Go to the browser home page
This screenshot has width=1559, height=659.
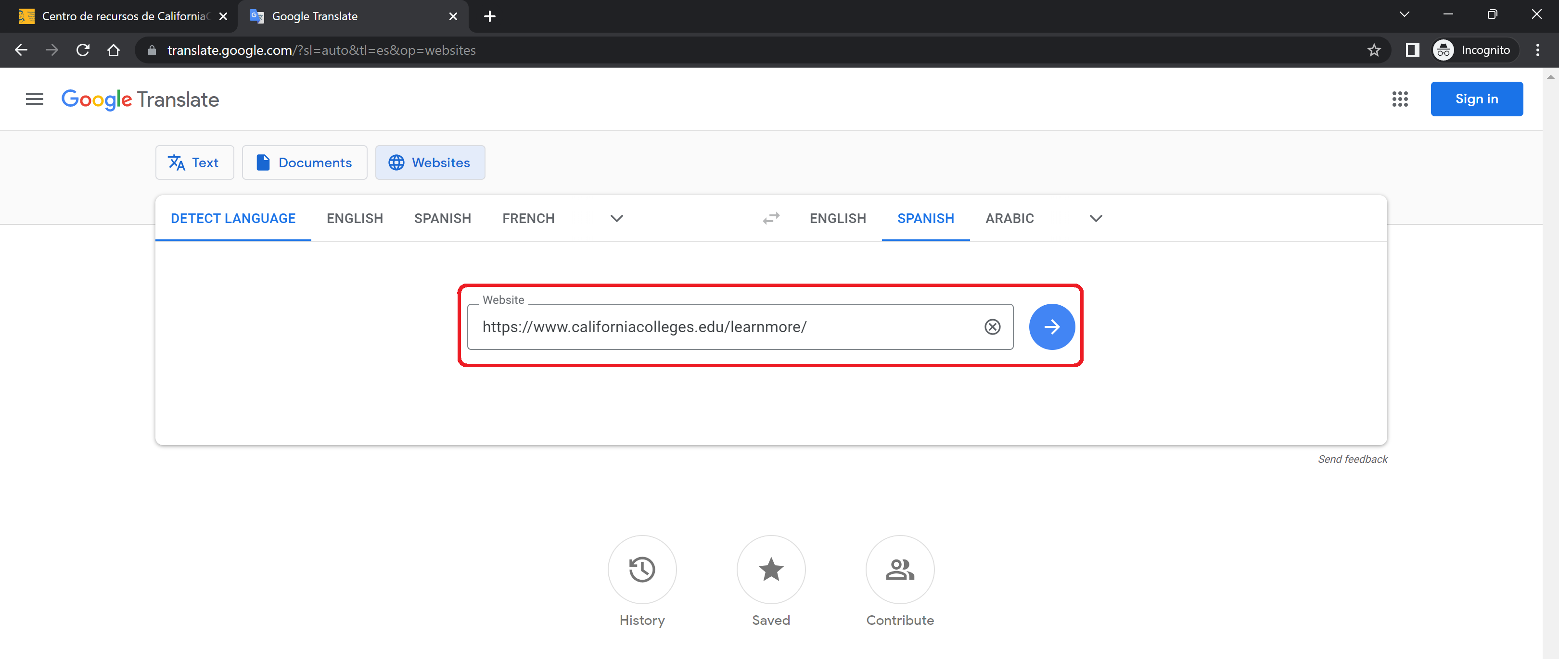pos(113,50)
